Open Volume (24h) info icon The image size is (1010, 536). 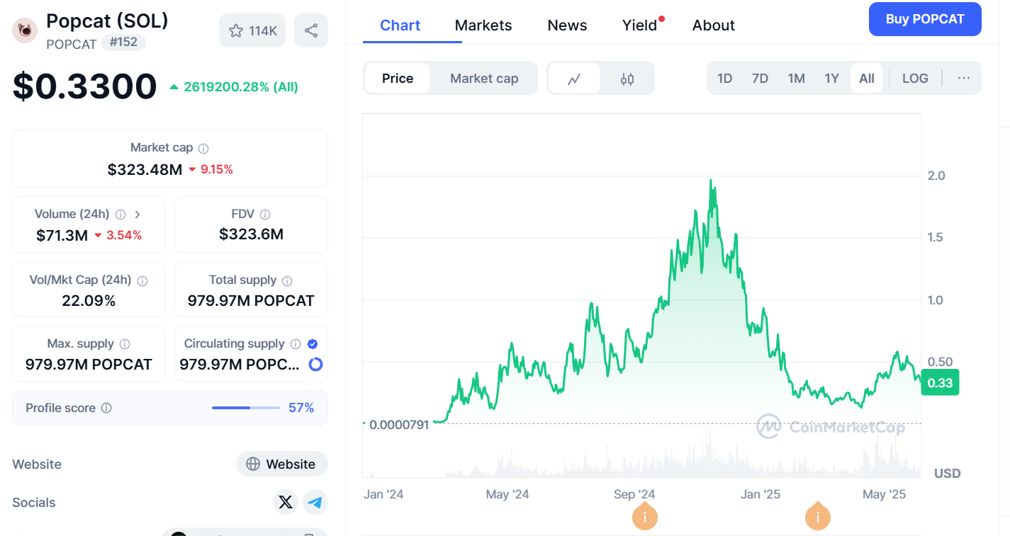click(120, 215)
